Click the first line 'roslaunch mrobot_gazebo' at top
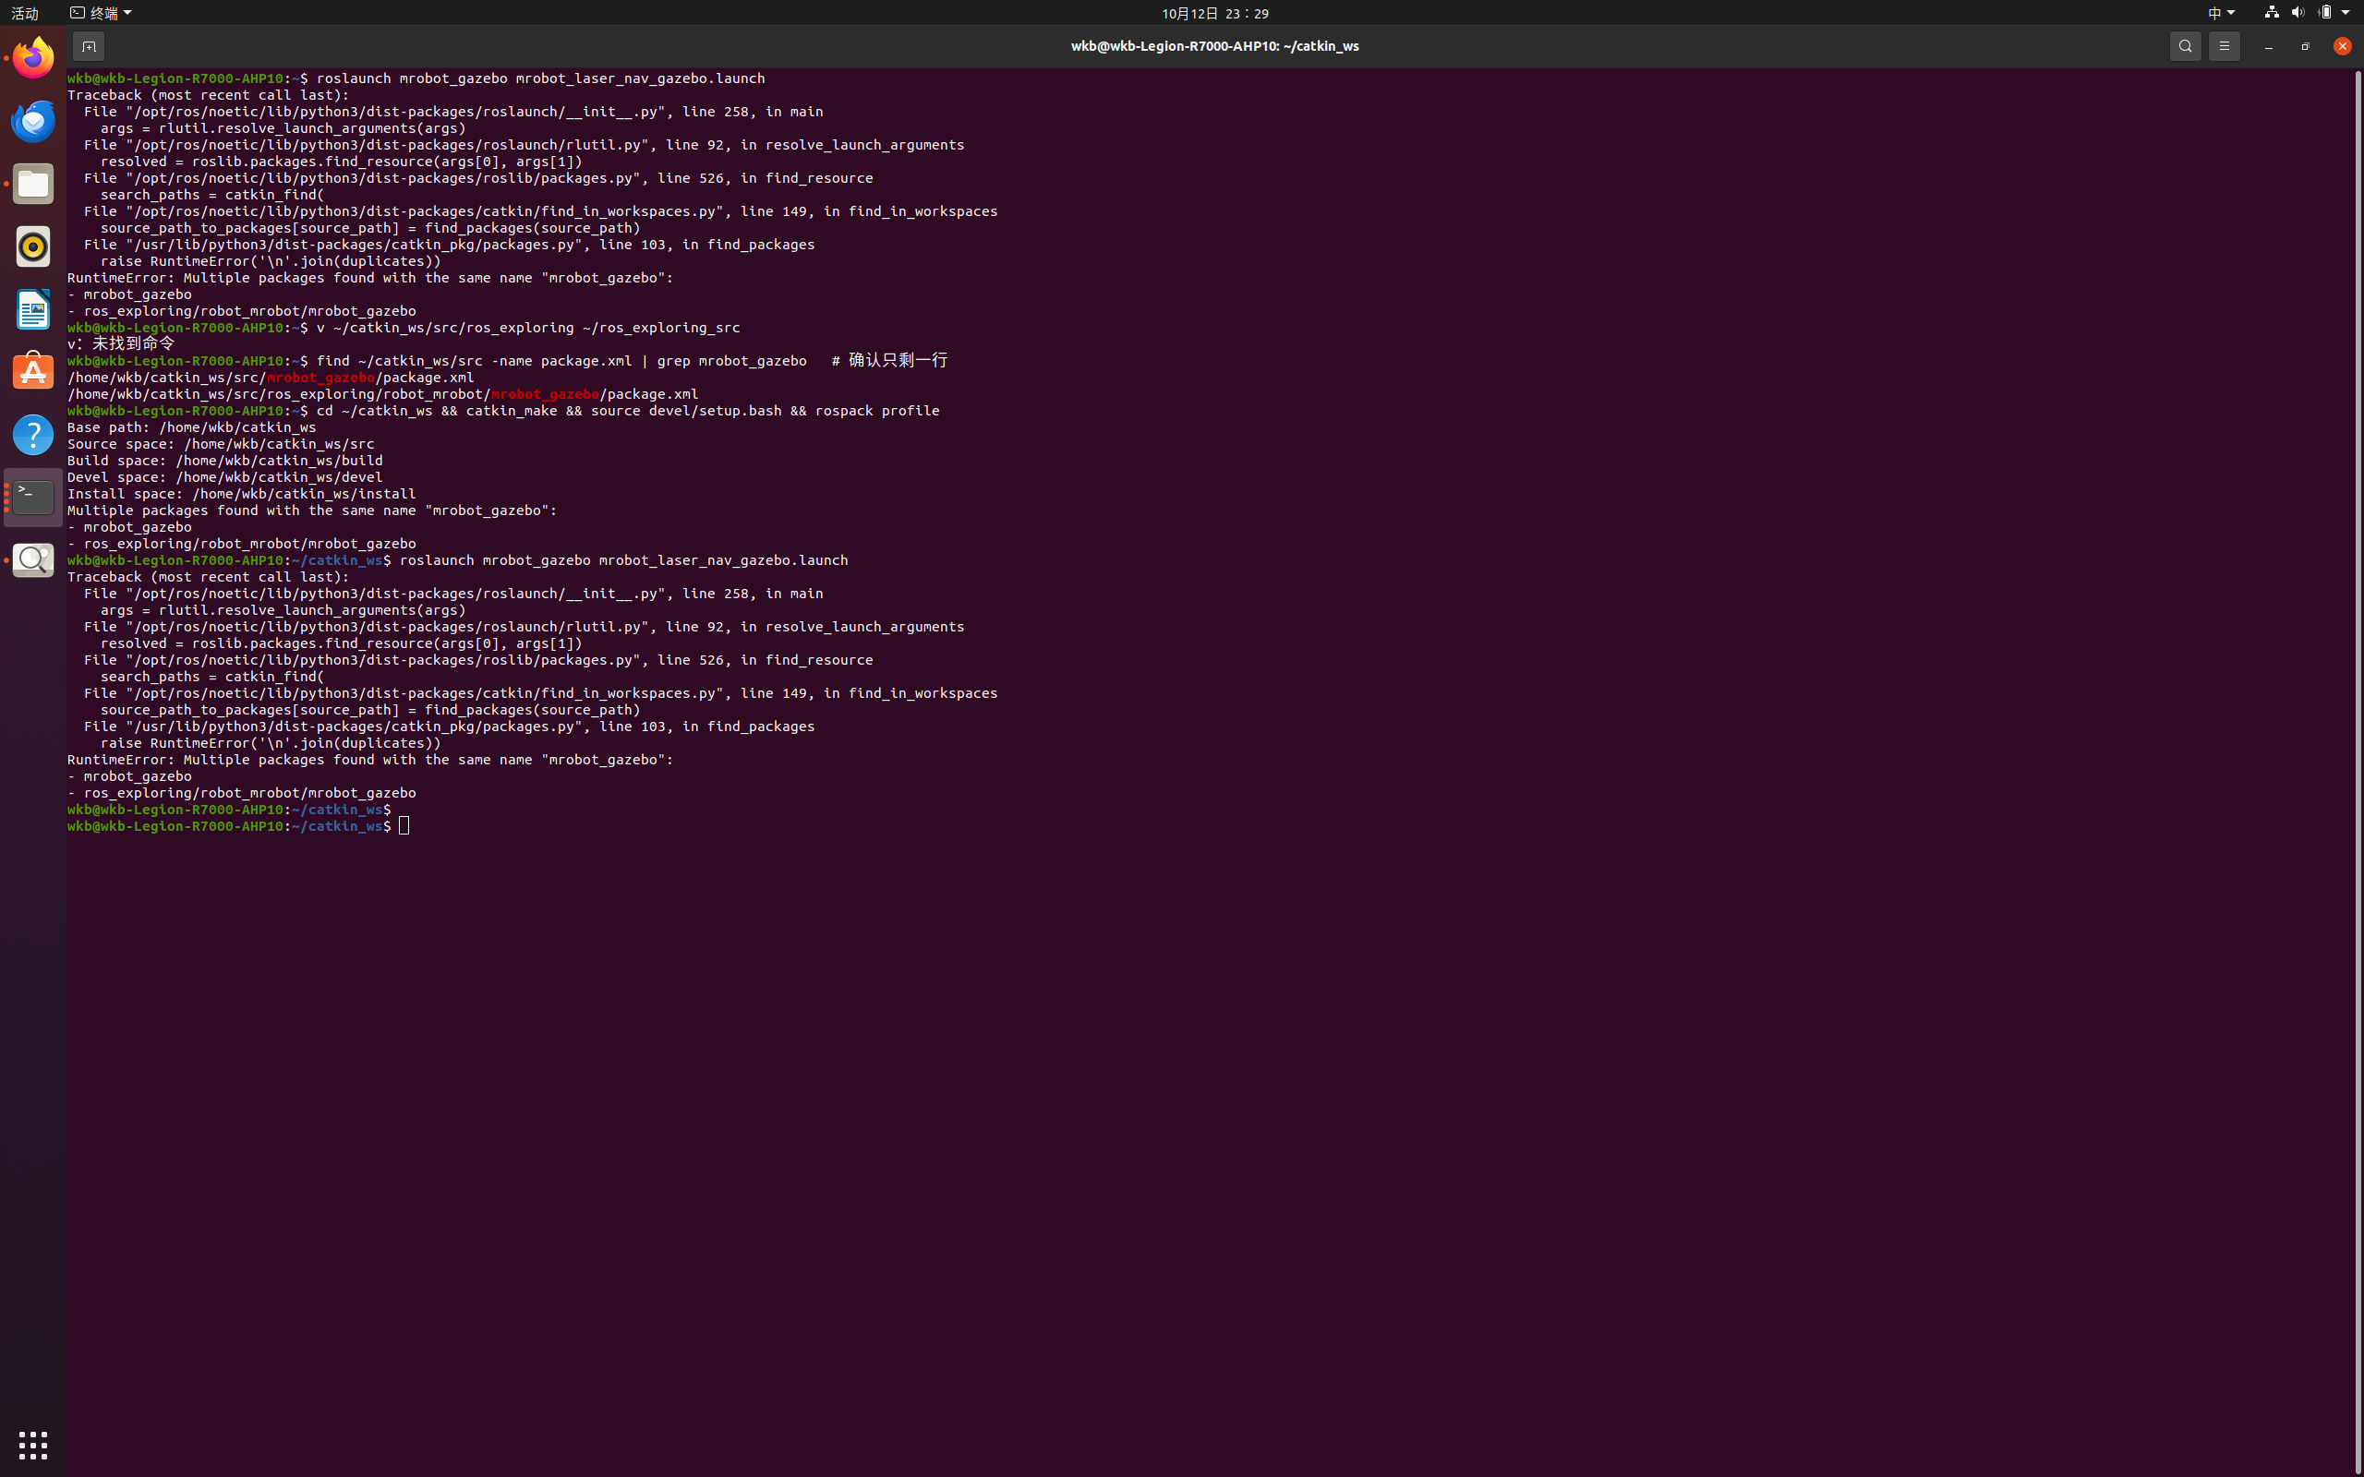This screenshot has height=1477, width=2364. point(416,78)
